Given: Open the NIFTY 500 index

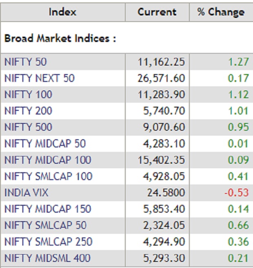Looking at the screenshot, I should tap(28, 127).
